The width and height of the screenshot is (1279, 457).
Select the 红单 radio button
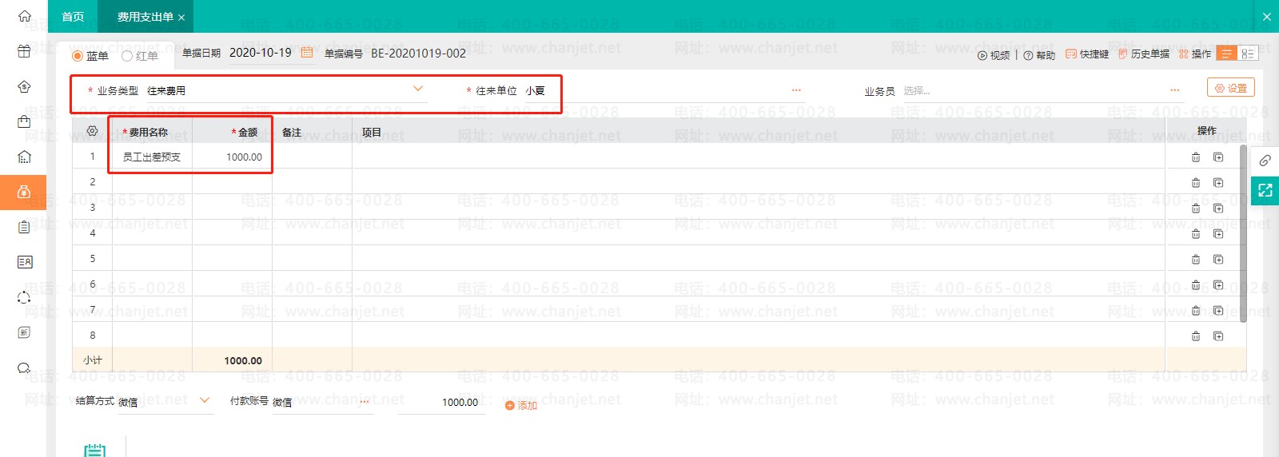point(127,56)
